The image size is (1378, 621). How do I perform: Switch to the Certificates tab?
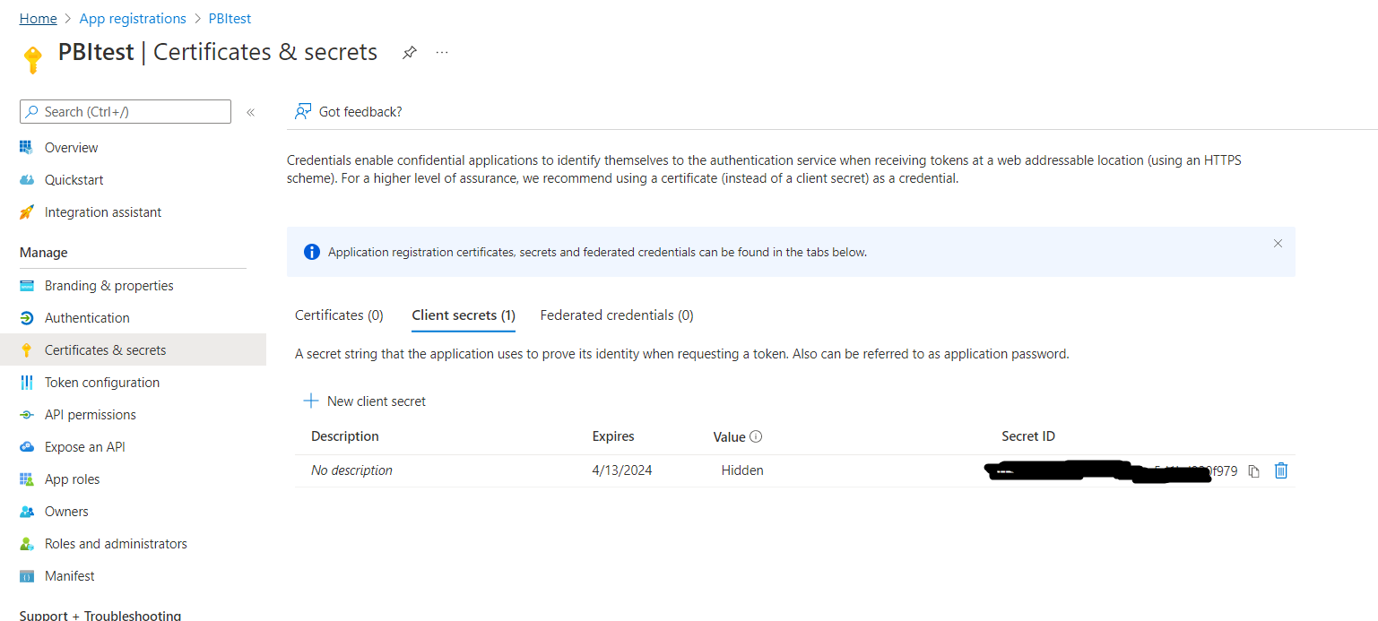[339, 315]
